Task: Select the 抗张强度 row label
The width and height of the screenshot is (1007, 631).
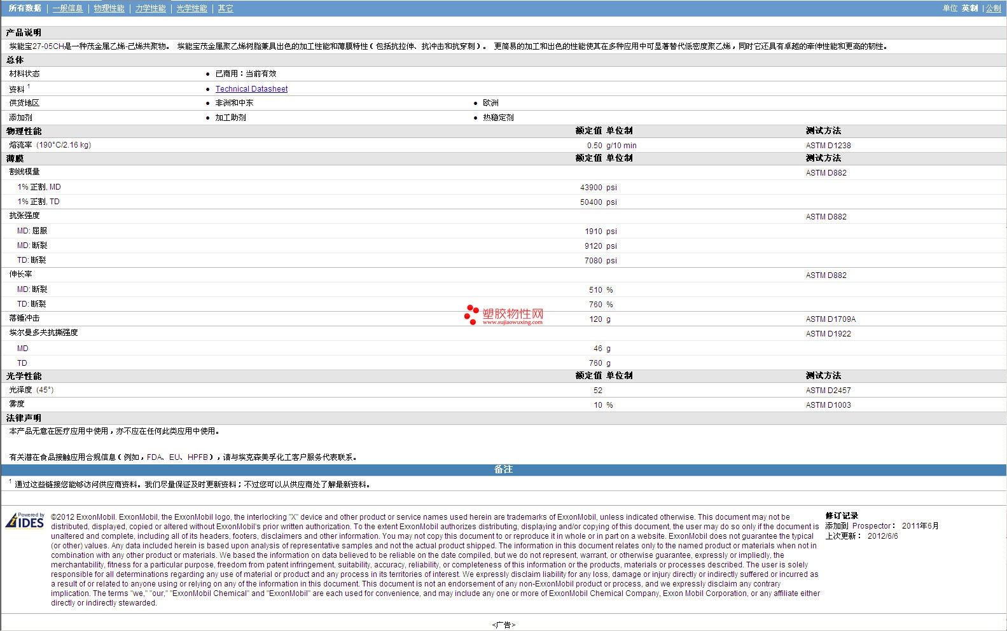Action: point(24,216)
